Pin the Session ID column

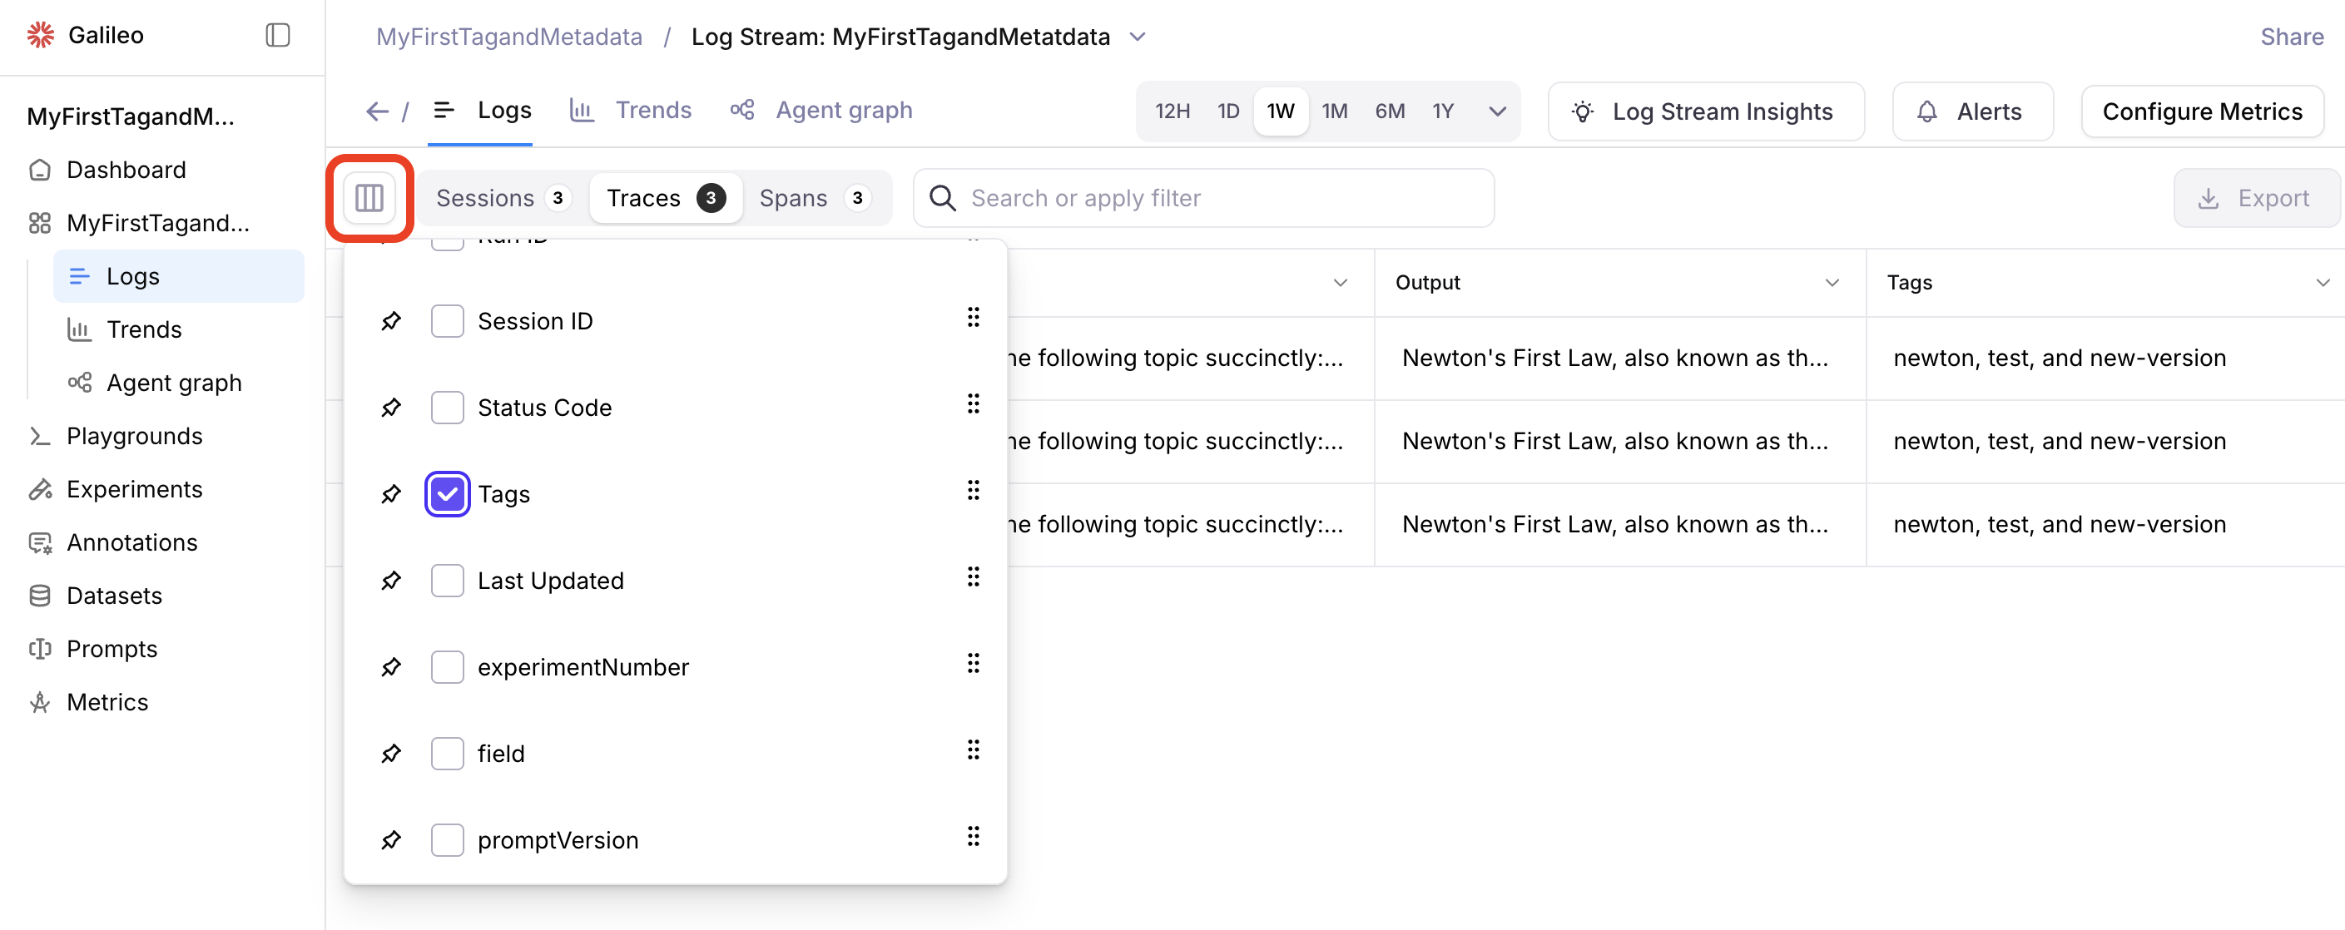point(390,320)
